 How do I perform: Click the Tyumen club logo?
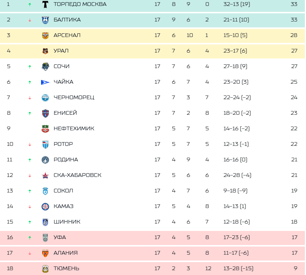click(x=45, y=269)
